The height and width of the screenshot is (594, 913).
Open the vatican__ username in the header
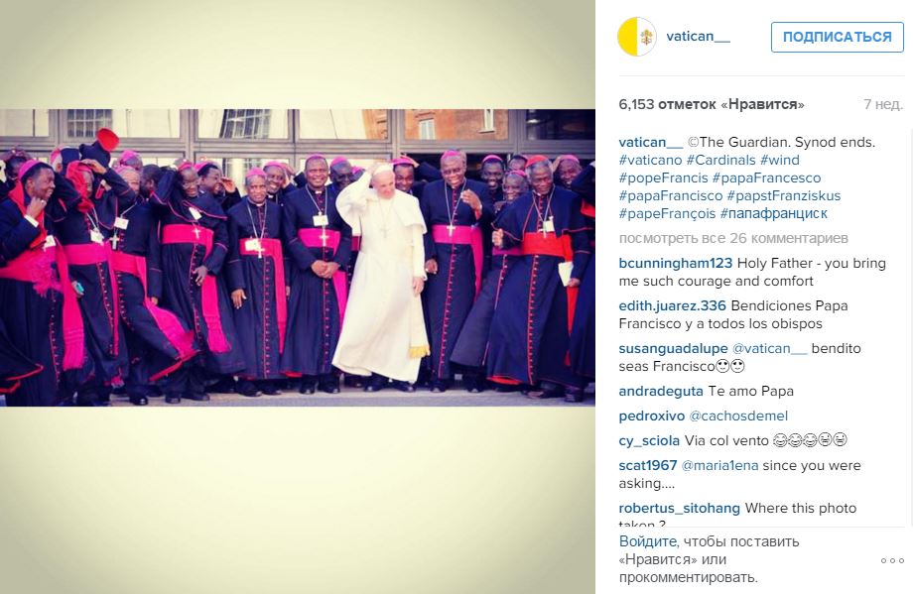(x=698, y=36)
